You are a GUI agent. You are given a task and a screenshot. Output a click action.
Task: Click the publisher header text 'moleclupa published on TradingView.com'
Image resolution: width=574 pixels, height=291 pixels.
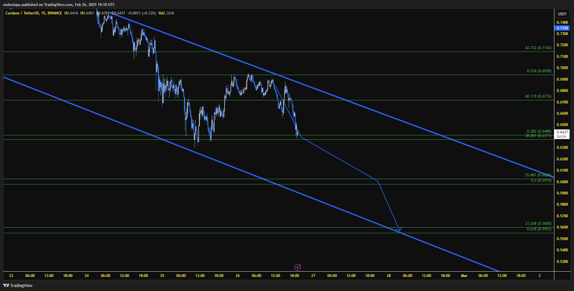pos(38,5)
